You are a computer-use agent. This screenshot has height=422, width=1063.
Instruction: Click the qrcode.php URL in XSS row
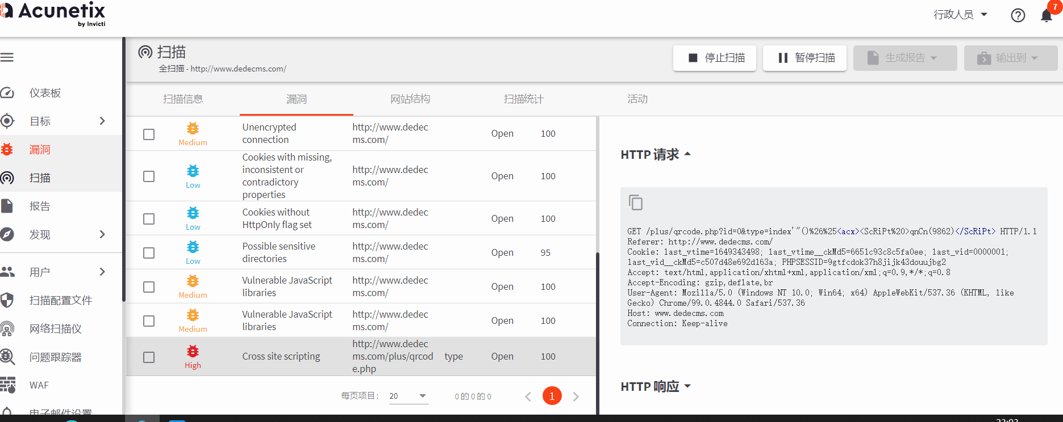click(393, 356)
